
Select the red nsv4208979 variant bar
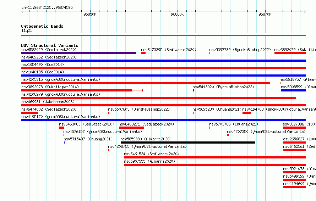[x=158, y=98]
